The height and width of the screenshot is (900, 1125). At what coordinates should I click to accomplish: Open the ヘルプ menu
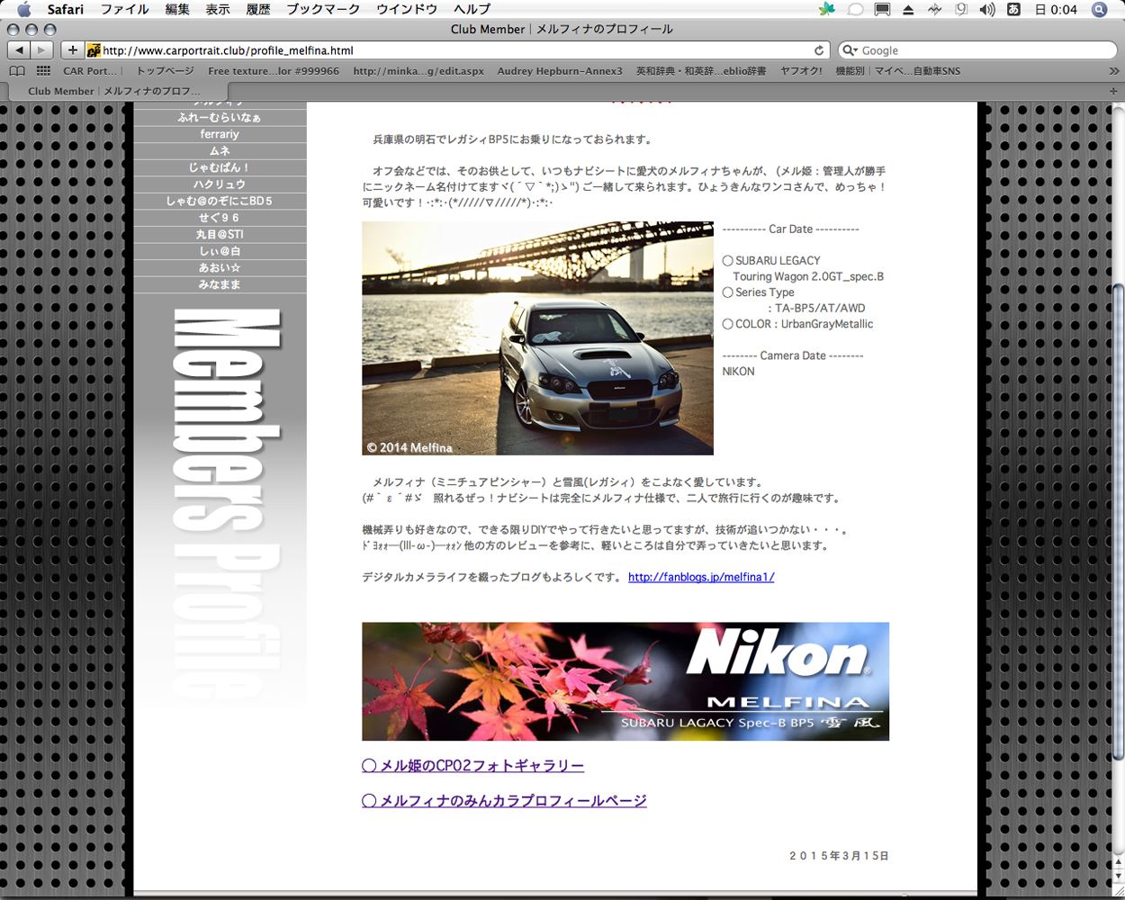coord(472,9)
